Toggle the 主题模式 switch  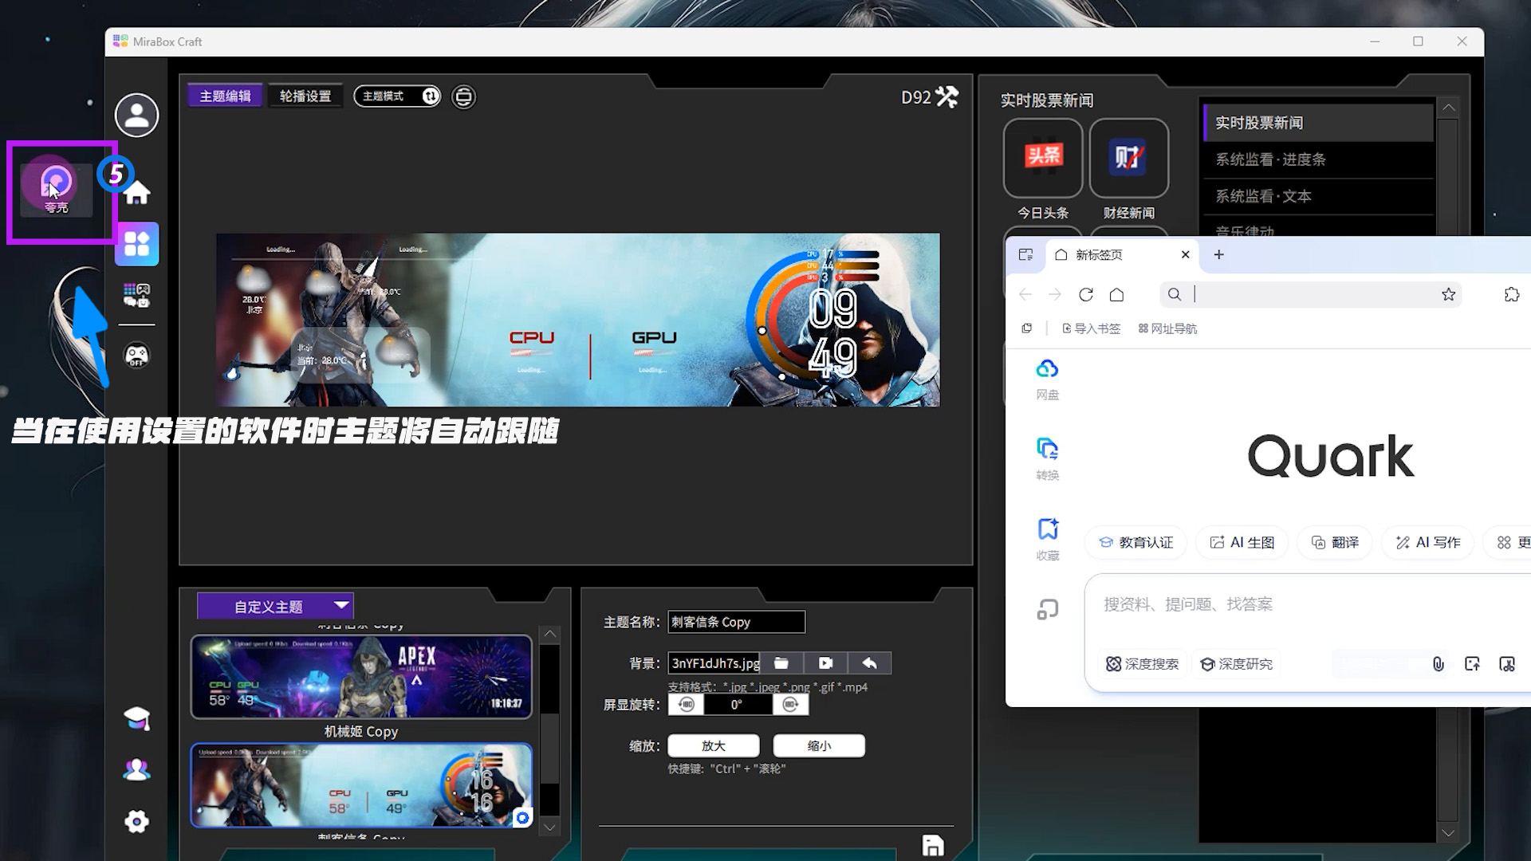[x=397, y=96]
